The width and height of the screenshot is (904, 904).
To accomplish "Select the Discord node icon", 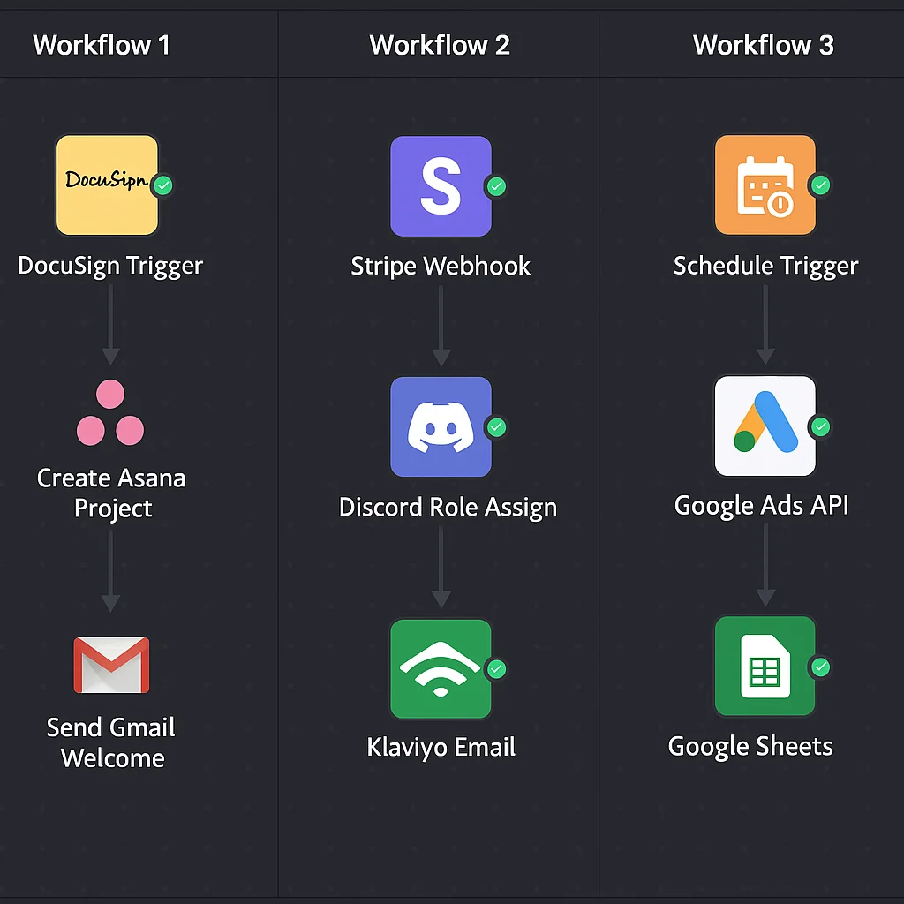I will coord(441,426).
